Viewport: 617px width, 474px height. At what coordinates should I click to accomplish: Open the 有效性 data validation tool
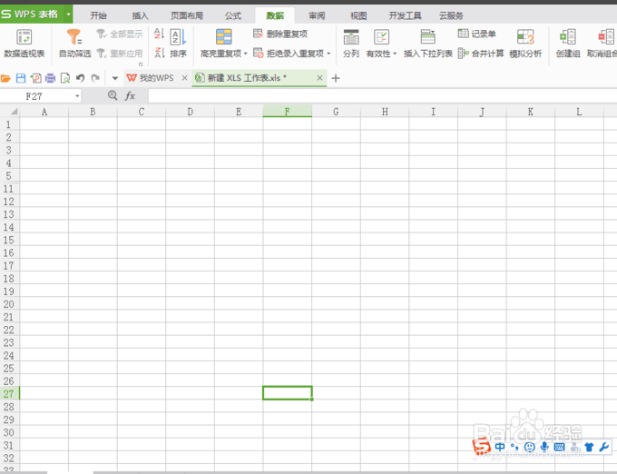[x=381, y=37]
